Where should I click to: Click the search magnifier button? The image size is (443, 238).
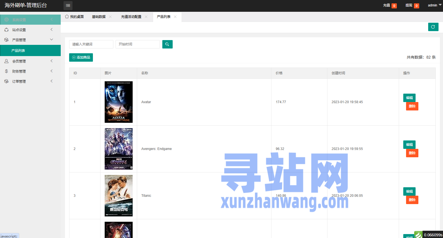pyautogui.click(x=167, y=44)
